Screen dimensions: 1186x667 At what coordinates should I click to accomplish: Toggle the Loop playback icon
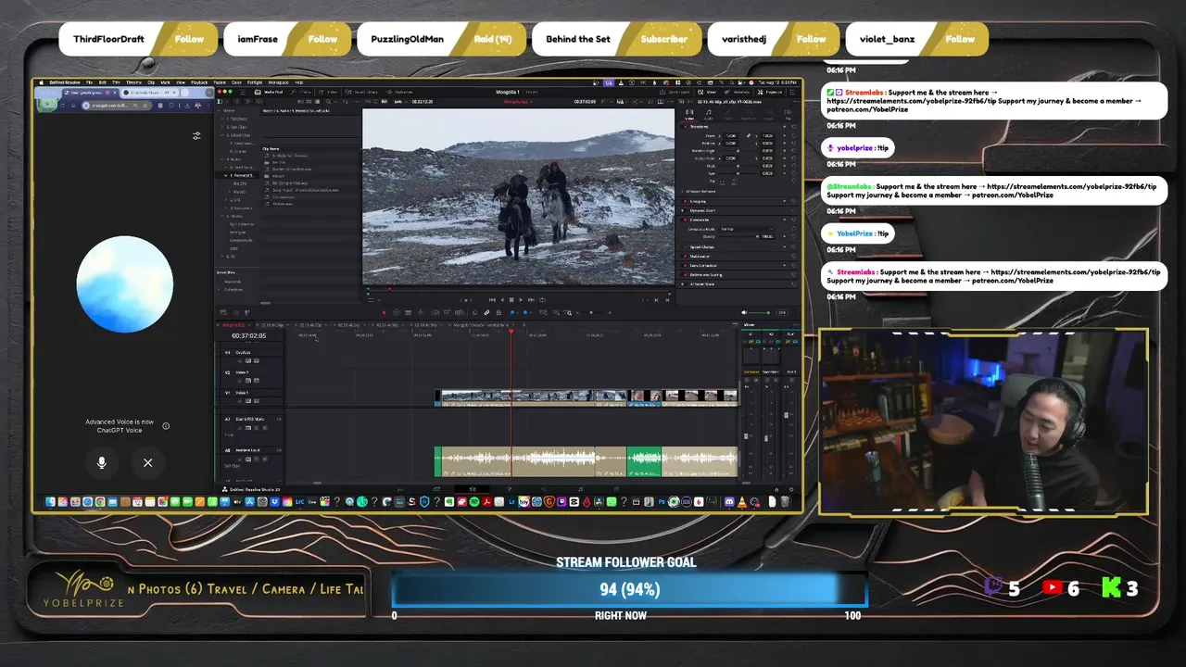point(542,300)
